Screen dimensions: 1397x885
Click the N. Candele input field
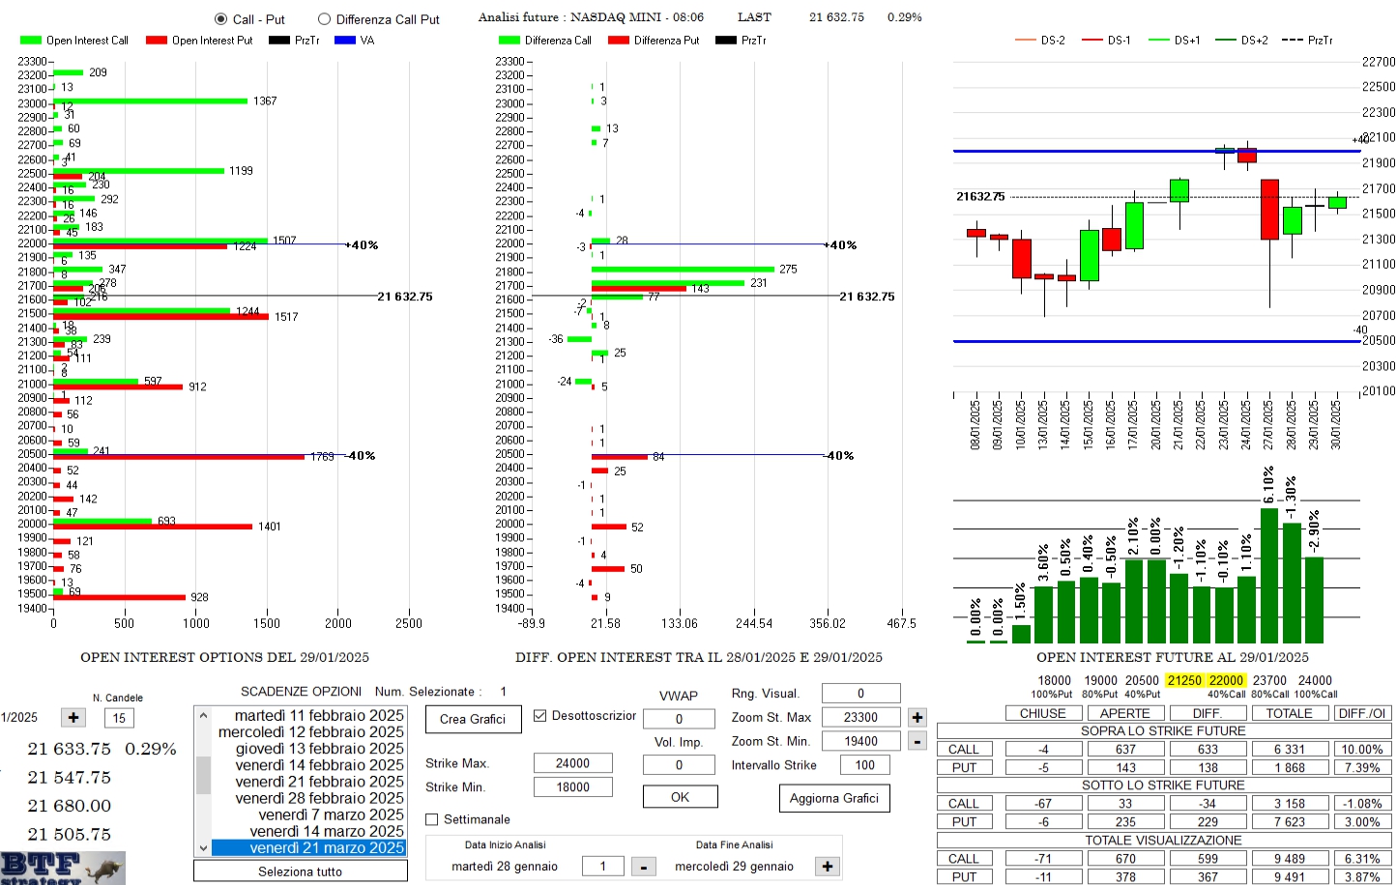[x=119, y=718]
